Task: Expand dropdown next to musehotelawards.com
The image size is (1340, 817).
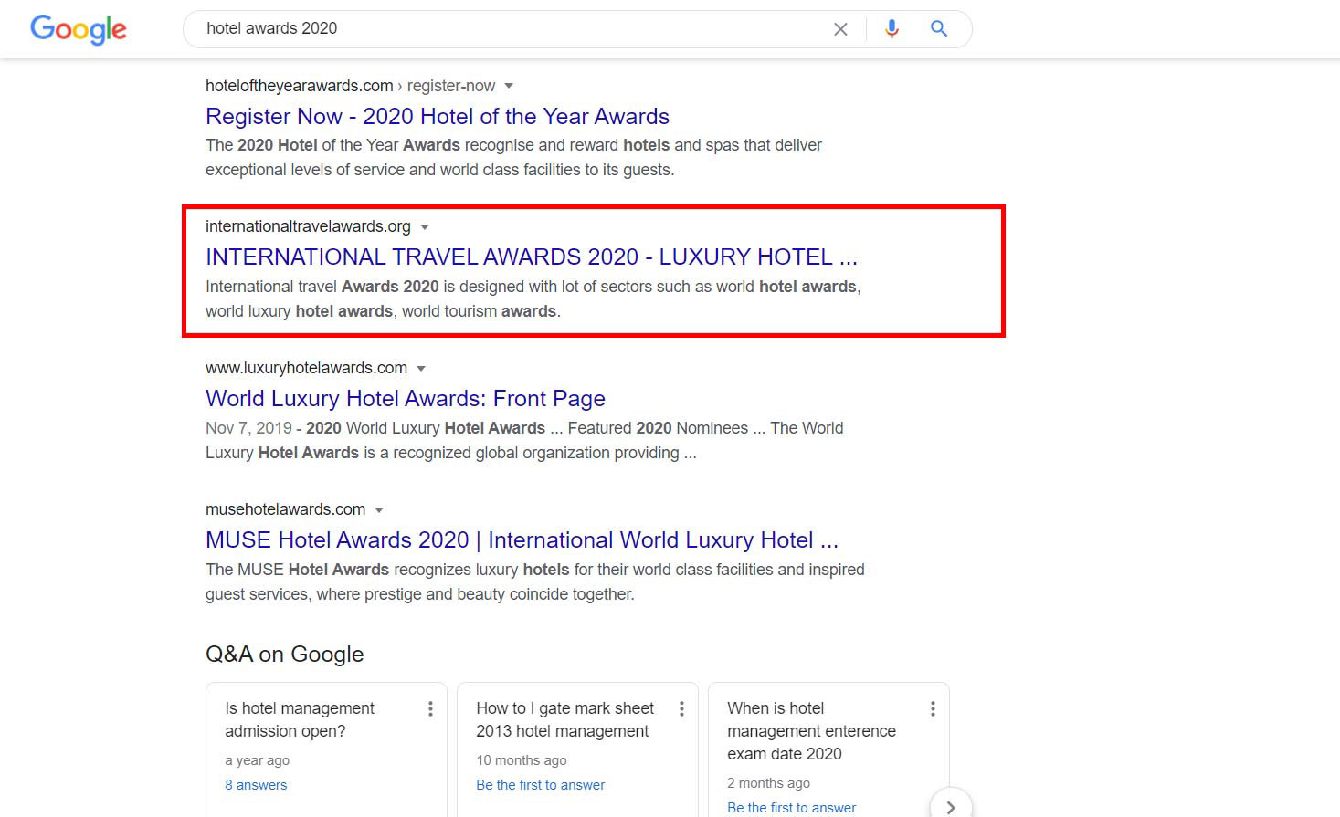Action: (x=379, y=510)
